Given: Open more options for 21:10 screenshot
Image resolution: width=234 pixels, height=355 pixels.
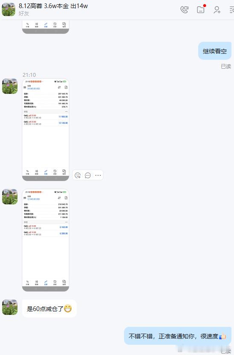Looking at the screenshot, I should pyautogui.click(x=98, y=175).
